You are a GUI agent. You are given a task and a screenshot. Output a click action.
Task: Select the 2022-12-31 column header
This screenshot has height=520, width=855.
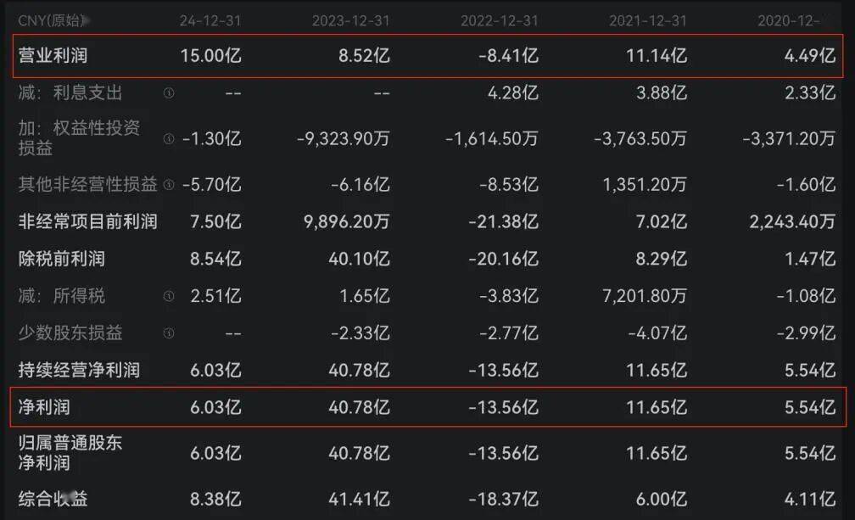pyautogui.click(x=499, y=20)
